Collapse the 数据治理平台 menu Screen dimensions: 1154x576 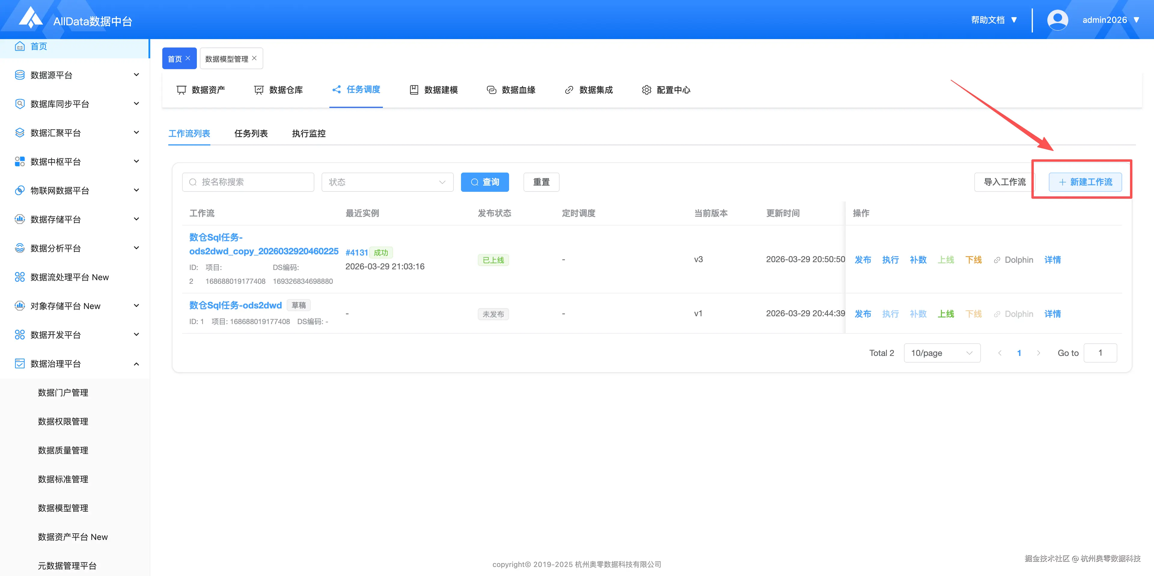point(136,363)
